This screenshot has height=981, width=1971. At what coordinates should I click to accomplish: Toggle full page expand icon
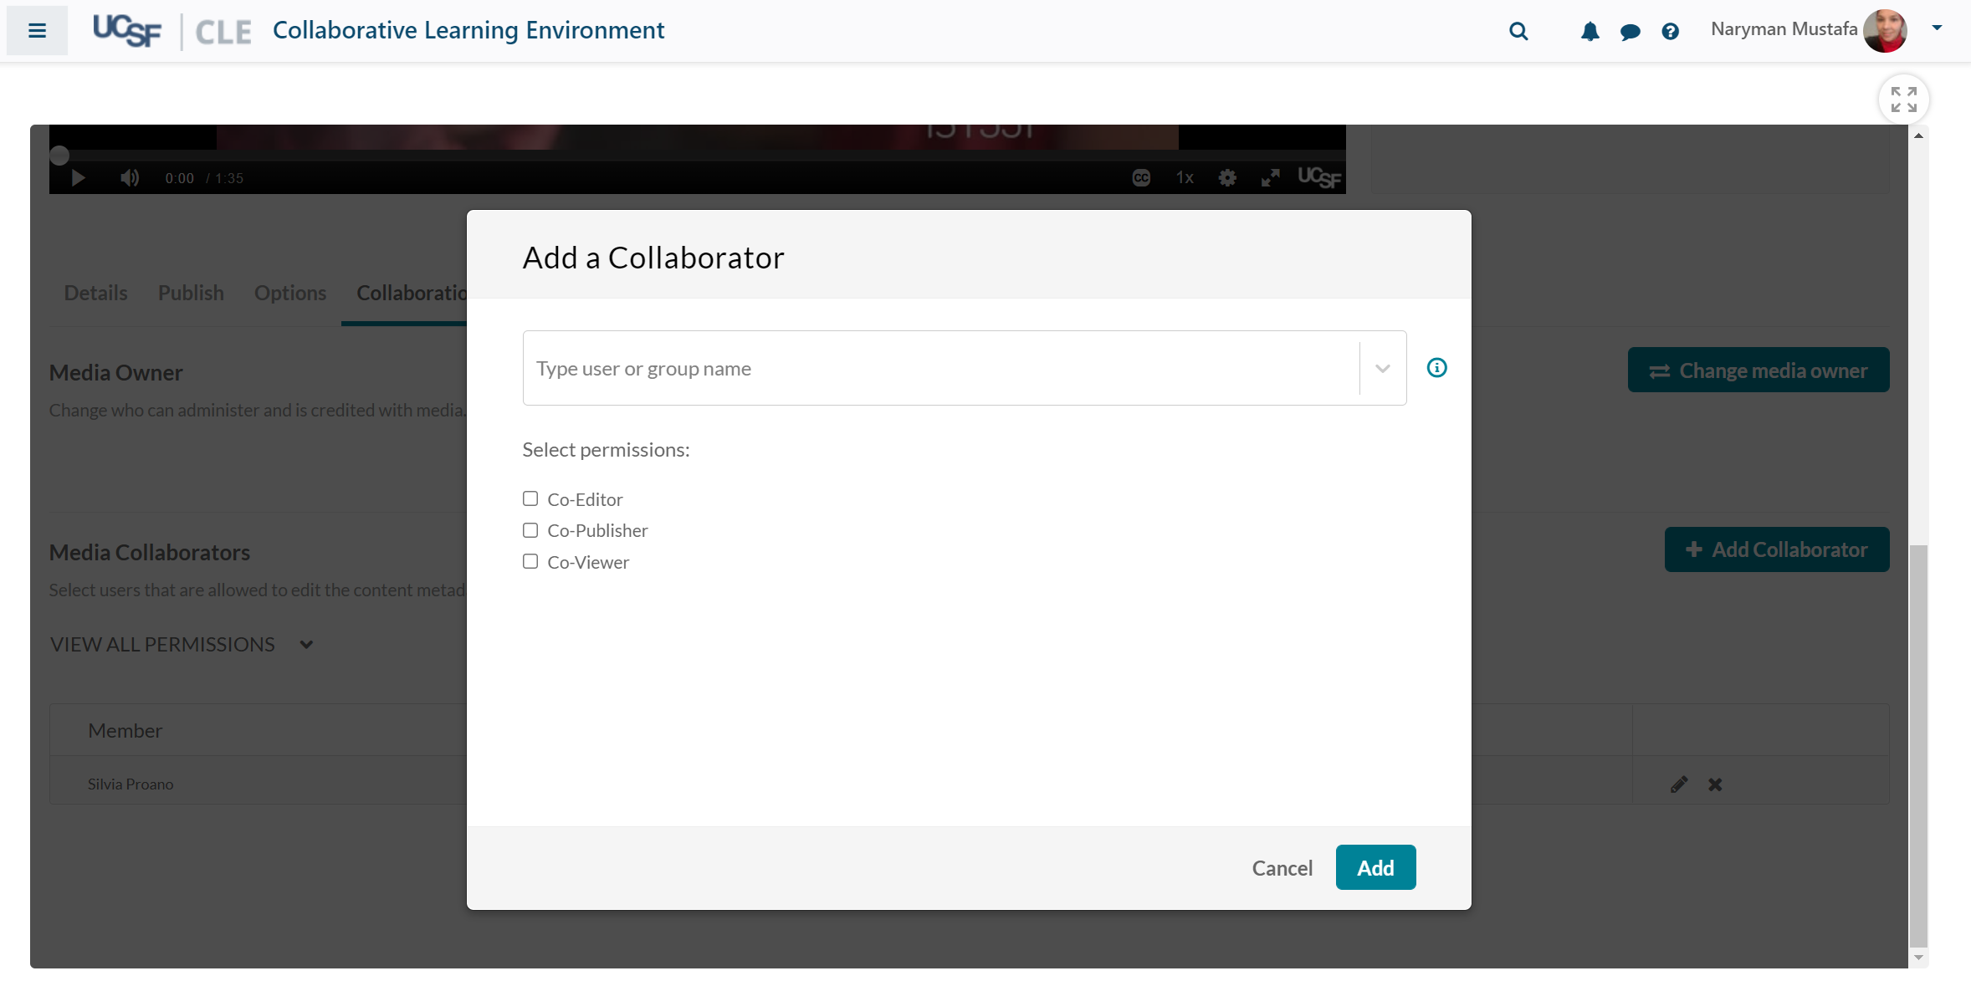point(1903,100)
